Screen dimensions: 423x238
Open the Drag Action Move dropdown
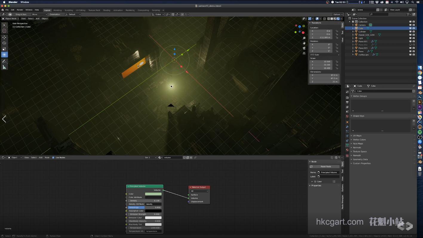tap(39, 14)
